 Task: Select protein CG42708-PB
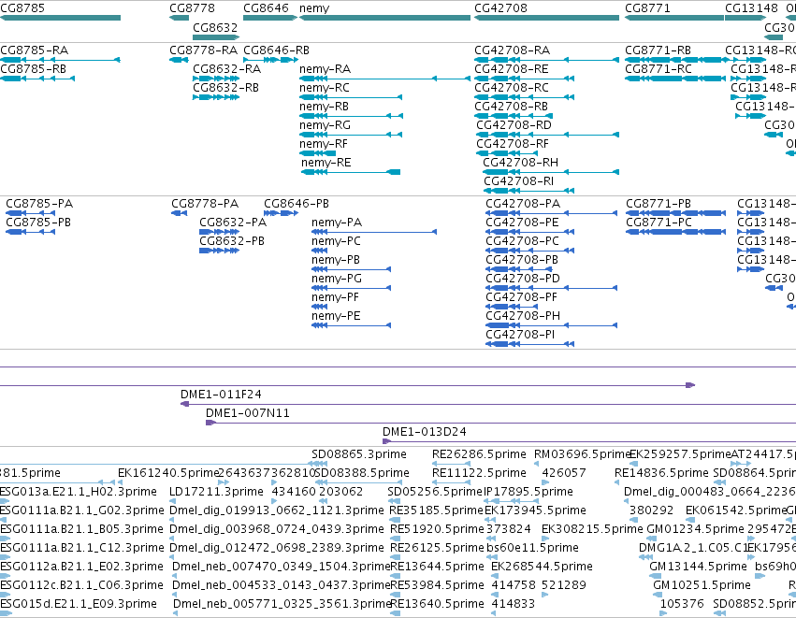tap(519, 269)
